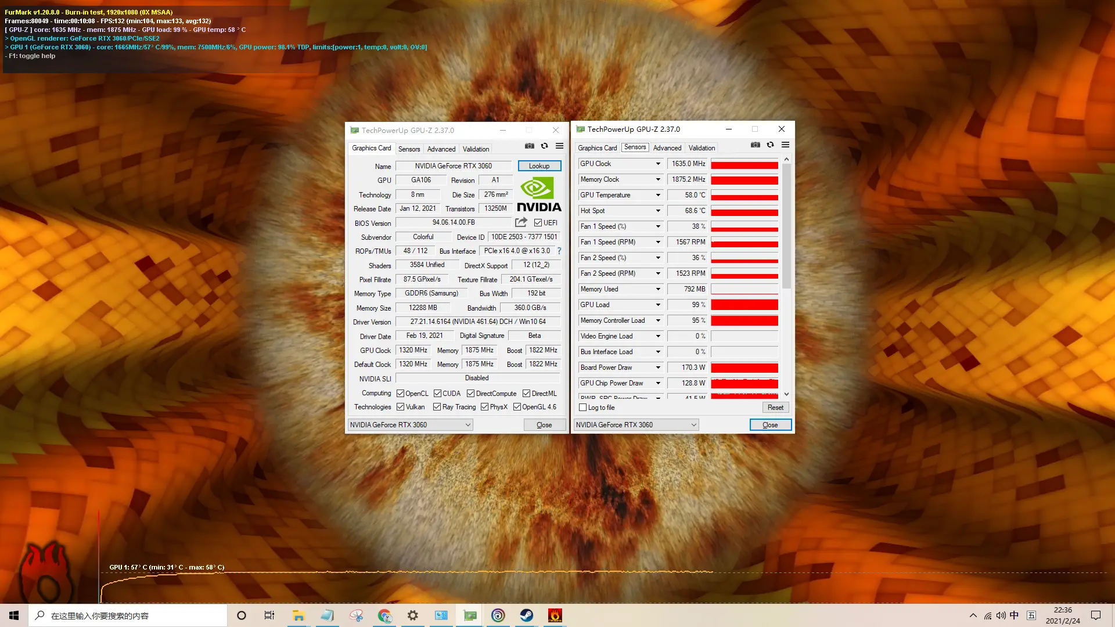The width and height of the screenshot is (1115, 627).
Task: Switch to the Validation tab in GPU-Z
Action: (476, 149)
